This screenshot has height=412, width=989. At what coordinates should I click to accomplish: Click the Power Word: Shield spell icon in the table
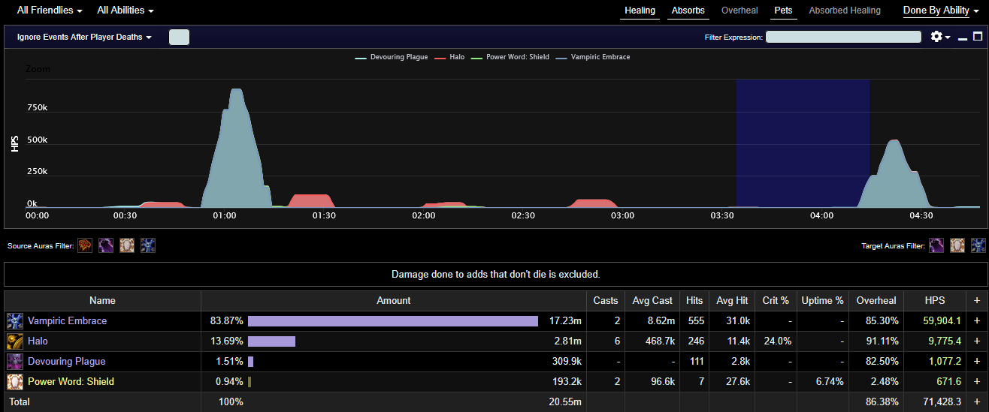click(14, 382)
